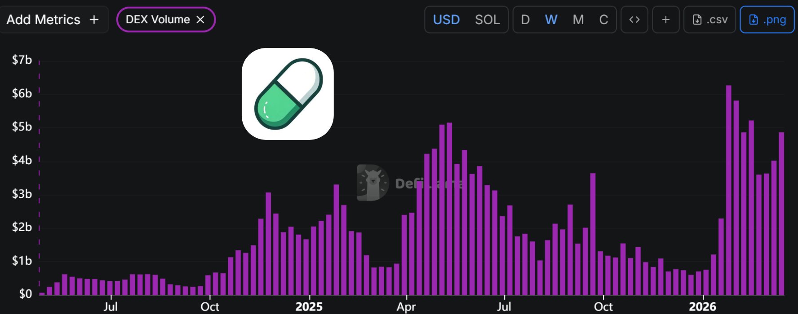Open the Add Metrics dropdown
The height and width of the screenshot is (314, 798).
click(53, 20)
